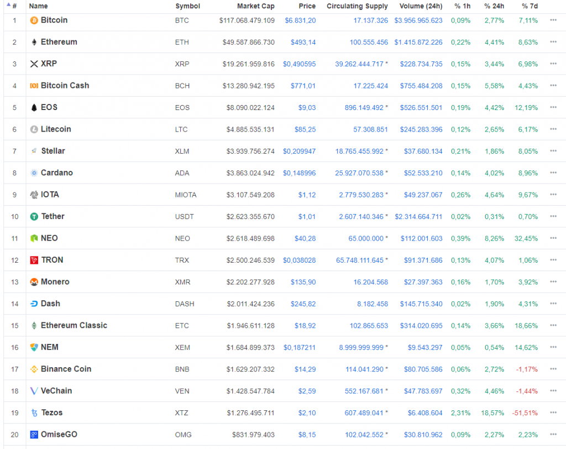Sort table by rank number column

14,6
